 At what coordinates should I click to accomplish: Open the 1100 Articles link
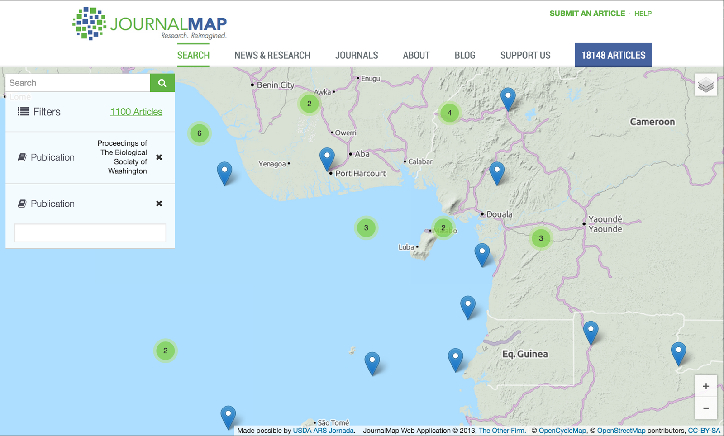pos(136,112)
